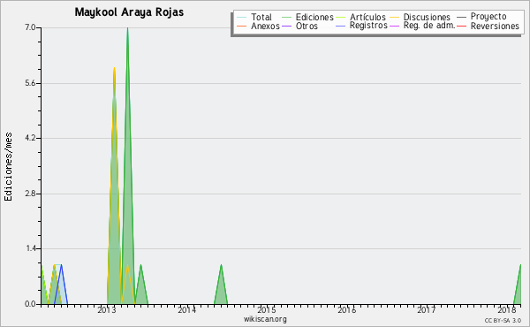Viewport: 530px width, 327px height.
Task: Click the 2018 x-axis label
Action: (506, 309)
